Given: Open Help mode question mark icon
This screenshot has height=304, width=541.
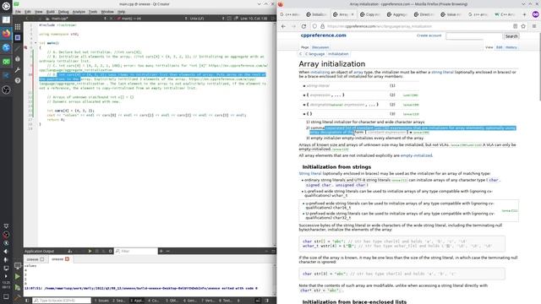Looking at the screenshot, I should [18, 80].
